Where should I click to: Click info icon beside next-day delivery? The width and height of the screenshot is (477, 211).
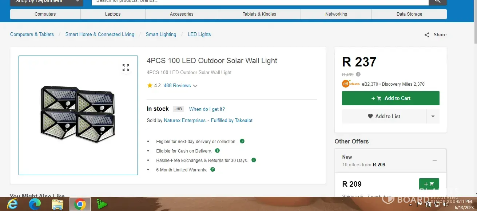tap(242, 141)
